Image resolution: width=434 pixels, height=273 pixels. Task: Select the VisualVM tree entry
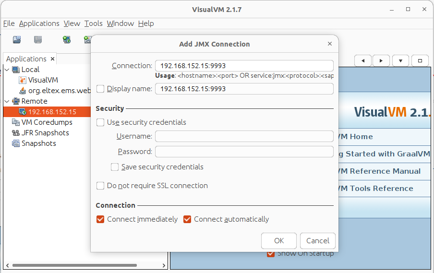point(43,80)
